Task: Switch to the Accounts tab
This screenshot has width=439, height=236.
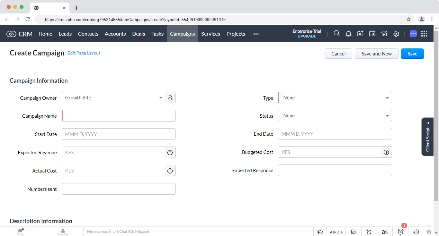Action: pos(115,34)
